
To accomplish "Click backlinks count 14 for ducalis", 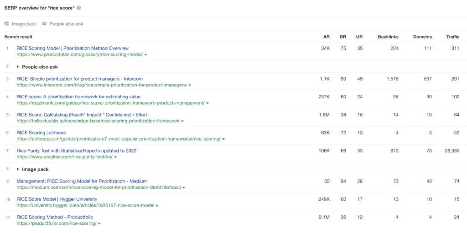I will pos(395,115).
